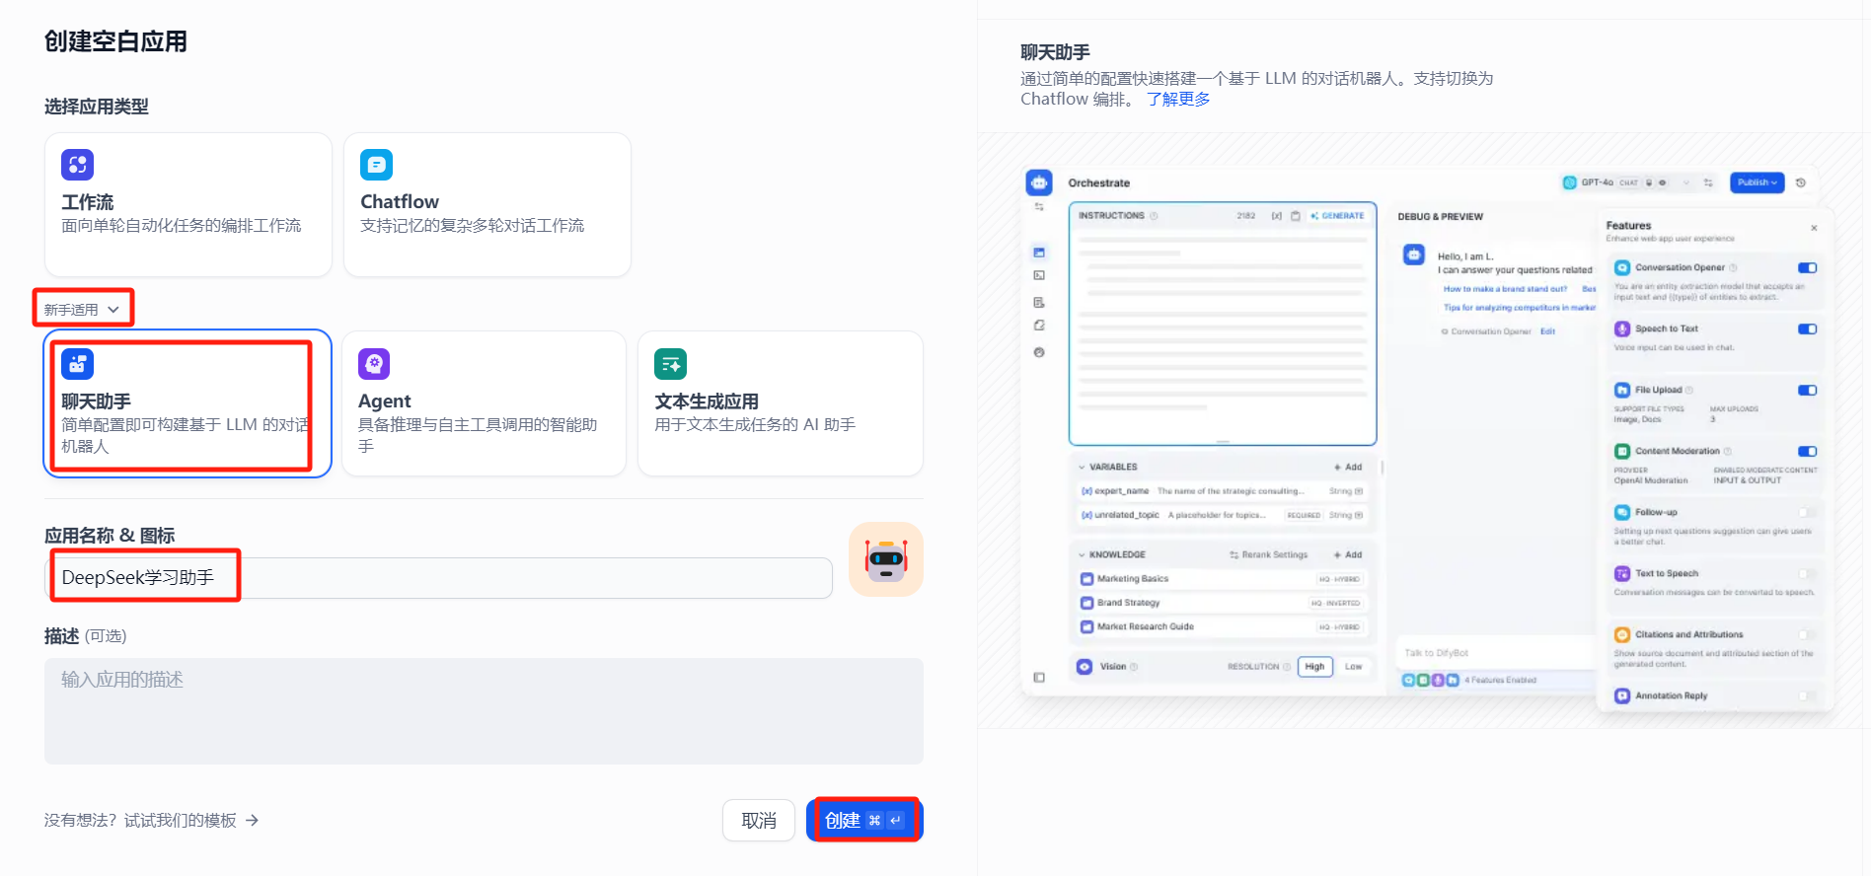Select the Market Research Guide knowledge row
Screen dimensions: 1871x876
[x=1223, y=626]
